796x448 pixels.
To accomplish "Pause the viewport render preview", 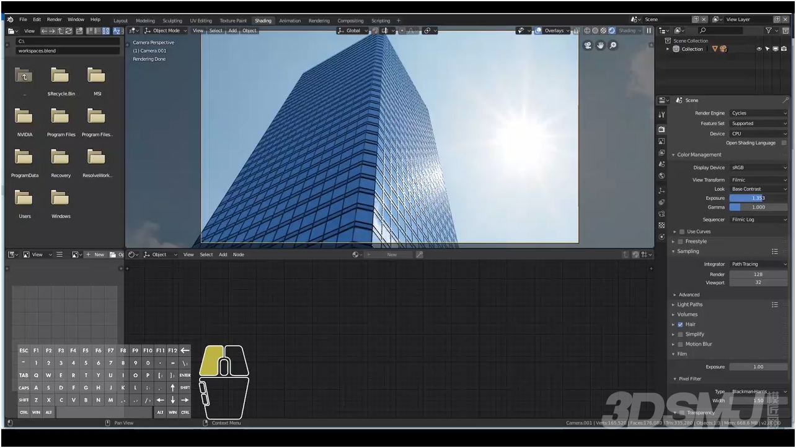I will tap(649, 30).
